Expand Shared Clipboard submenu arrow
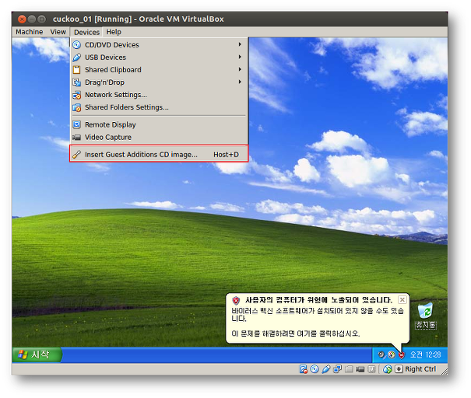The height and width of the screenshot is (398, 471). tap(240, 69)
